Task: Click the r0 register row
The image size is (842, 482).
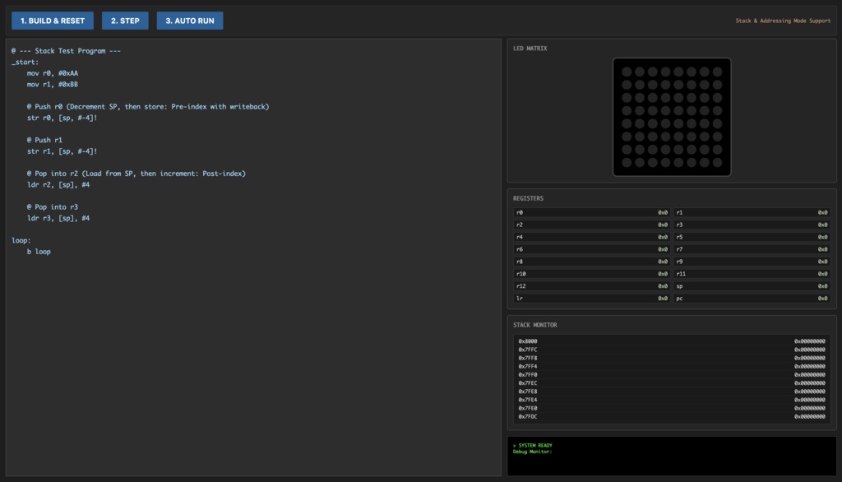Action: point(592,212)
